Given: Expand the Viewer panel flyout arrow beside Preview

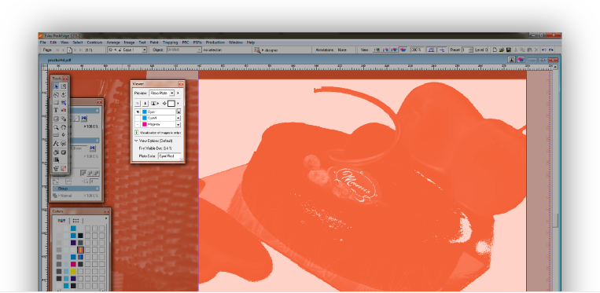Looking at the screenshot, I should click(178, 93).
